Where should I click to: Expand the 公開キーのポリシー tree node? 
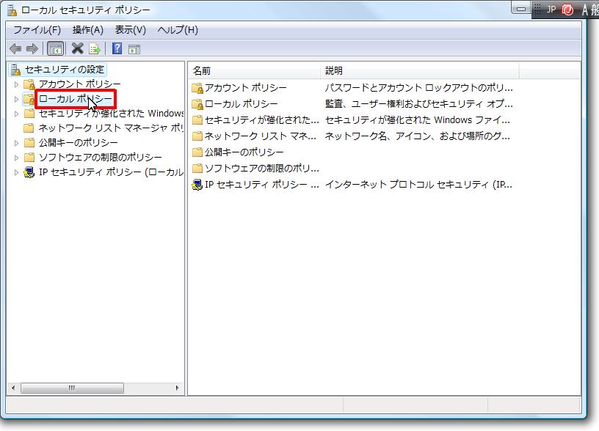pyautogui.click(x=16, y=143)
